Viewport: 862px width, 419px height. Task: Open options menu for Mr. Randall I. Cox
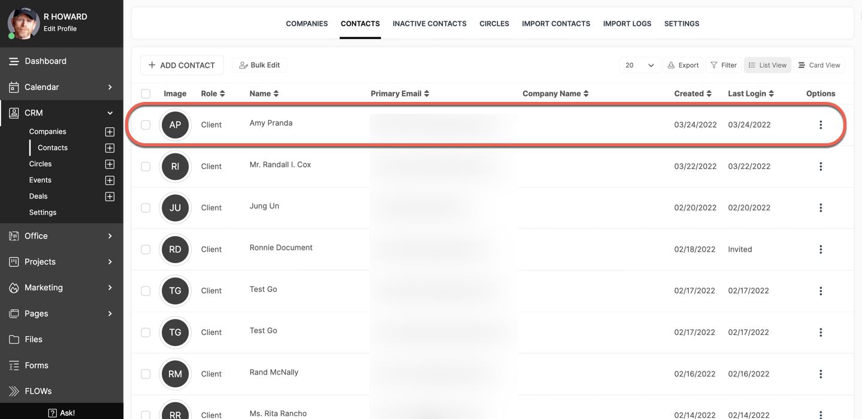(821, 167)
